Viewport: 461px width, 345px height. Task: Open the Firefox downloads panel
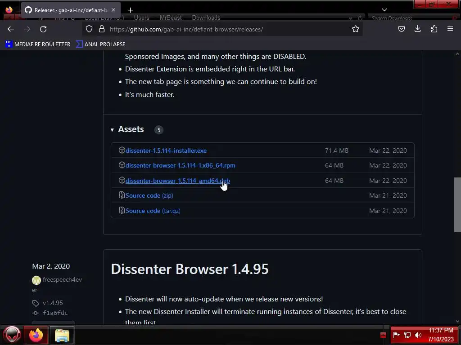[x=417, y=29]
